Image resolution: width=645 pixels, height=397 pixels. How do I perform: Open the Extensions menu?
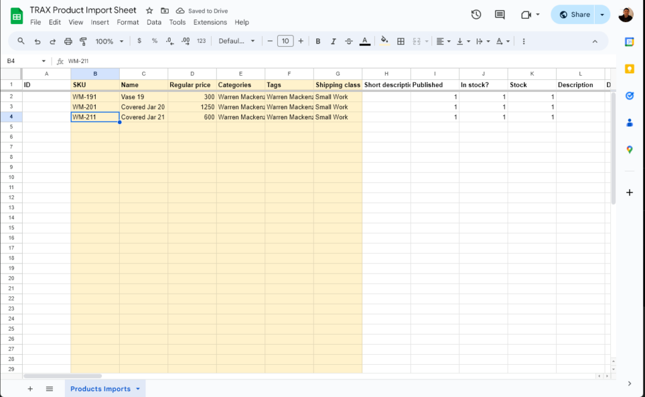(210, 22)
